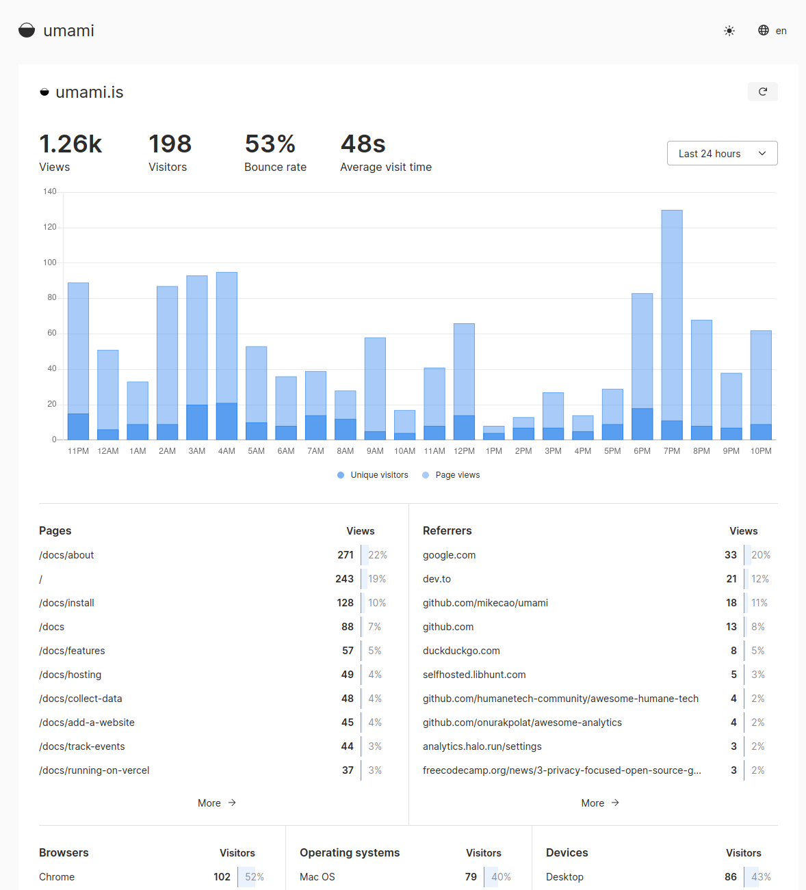Toggle the Unique visitors legend item
The height and width of the screenshot is (890, 806).
pos(373,475)
